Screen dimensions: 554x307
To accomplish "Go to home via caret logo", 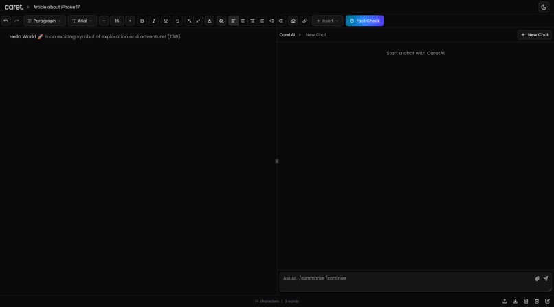I will (14, 7).
